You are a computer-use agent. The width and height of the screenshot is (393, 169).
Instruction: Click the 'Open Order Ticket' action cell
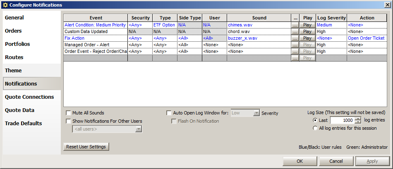click(x=367, y=38)
